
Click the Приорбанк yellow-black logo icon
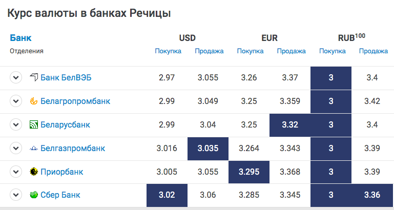pos(34,172)
